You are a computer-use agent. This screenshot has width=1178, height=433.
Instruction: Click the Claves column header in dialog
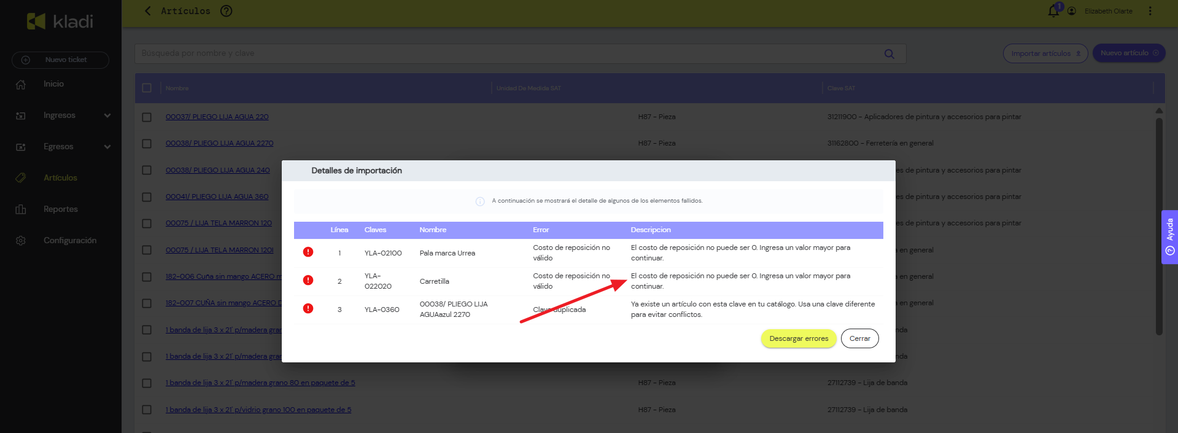(375, 230)
